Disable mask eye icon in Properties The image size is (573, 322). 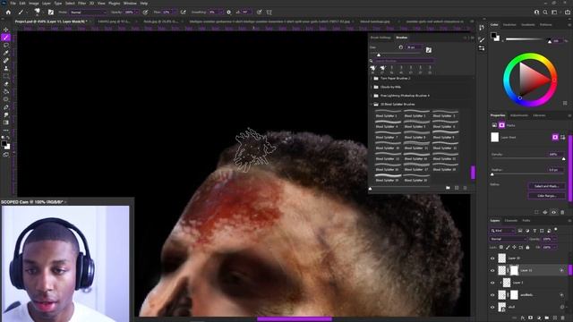pos(553,212)
